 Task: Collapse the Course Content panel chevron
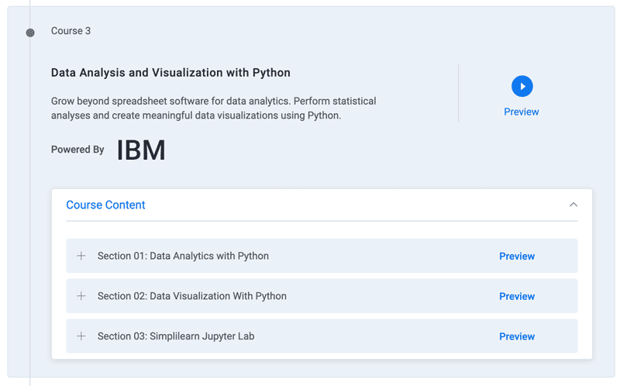(573, 205)
